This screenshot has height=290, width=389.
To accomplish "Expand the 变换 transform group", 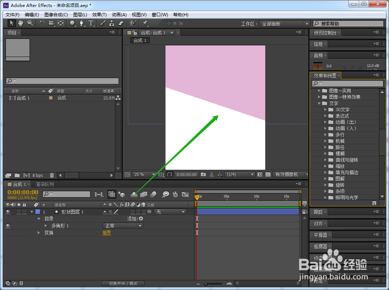I will pos(39,233).
